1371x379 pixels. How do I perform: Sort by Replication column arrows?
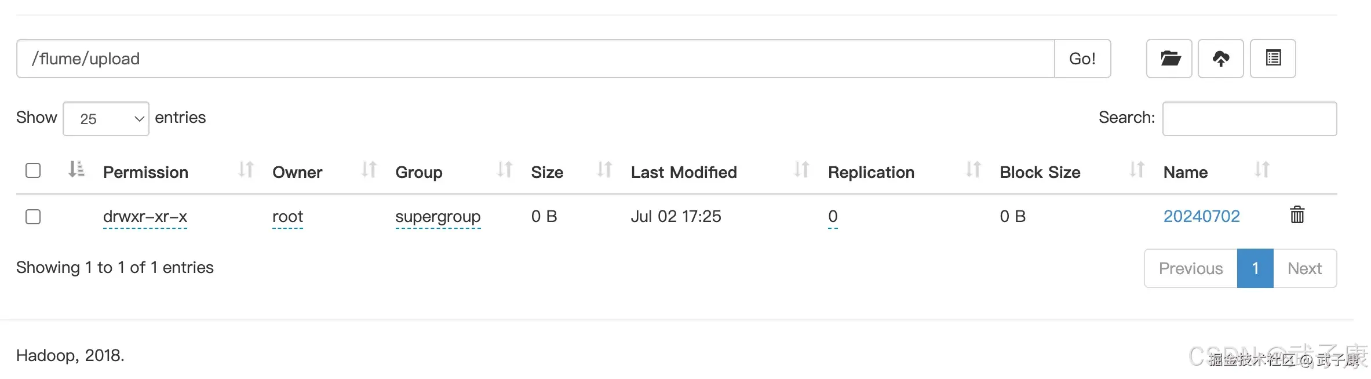(x=973, y=170)
